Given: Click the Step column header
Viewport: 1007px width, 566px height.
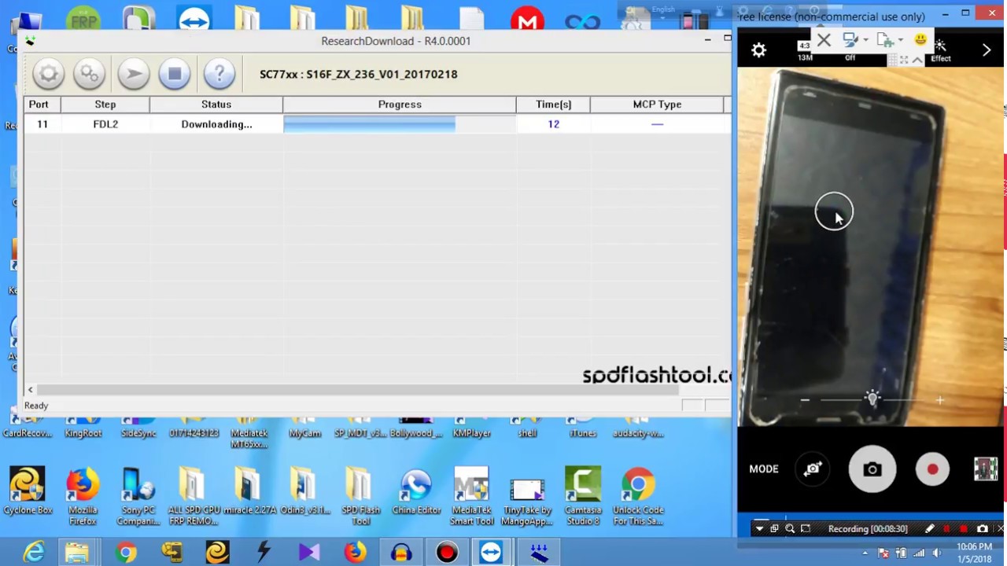Looking at the screenshot, I should point(105,104).
